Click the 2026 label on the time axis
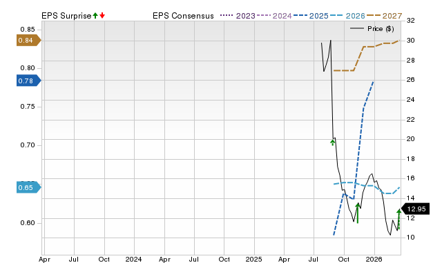This screenshot has width=442, height=263. coord(374,259)
